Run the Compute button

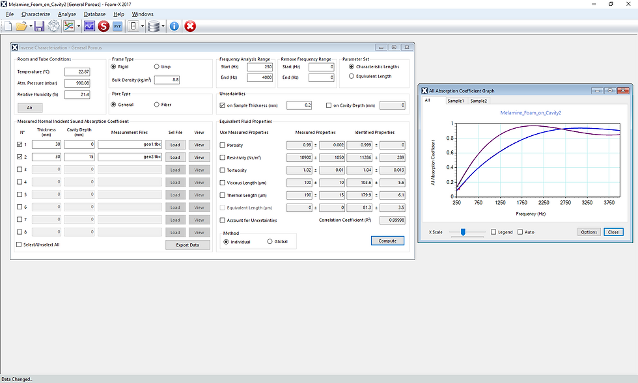pos(387,241)
